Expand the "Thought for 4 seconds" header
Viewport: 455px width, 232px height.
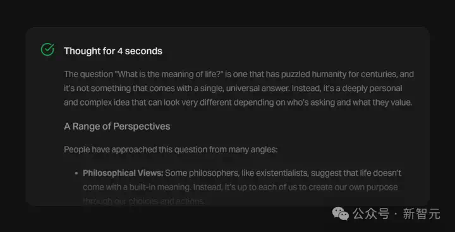[113, 51]
